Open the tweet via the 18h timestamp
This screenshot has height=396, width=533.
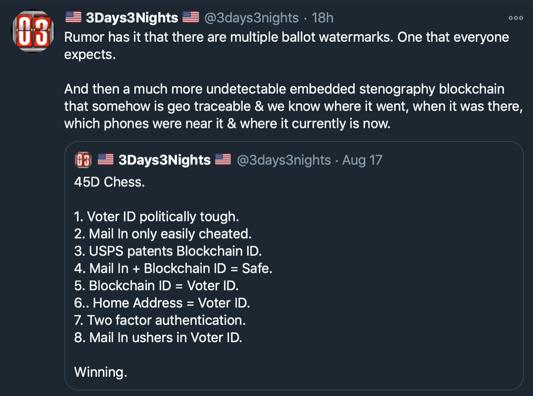pyautogui.click(x=322, y=18)
